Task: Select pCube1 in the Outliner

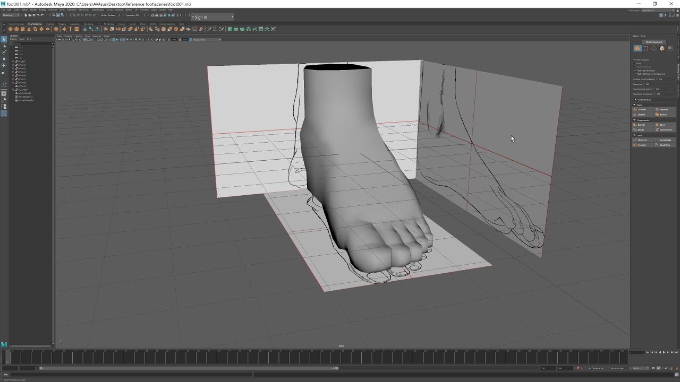Action: pyautogui.click(x=21, y=61)
